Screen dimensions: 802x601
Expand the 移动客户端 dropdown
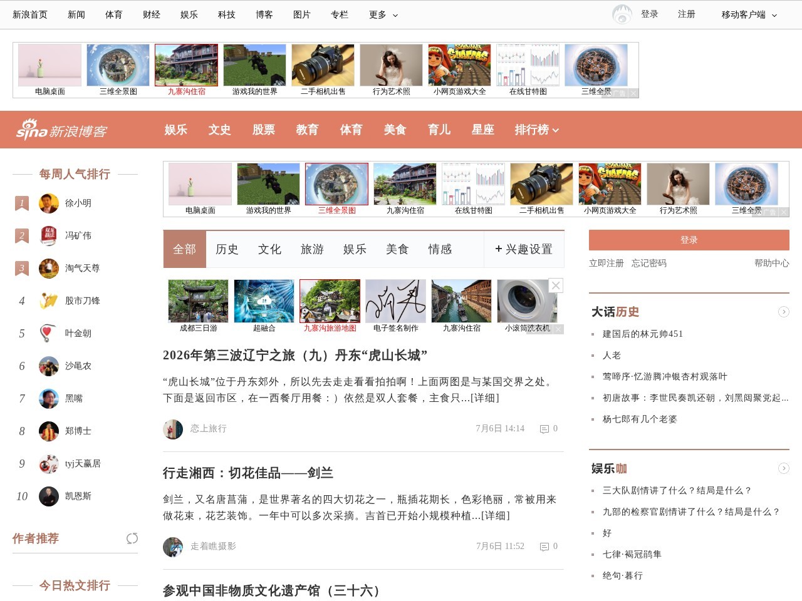click(749, 14)
